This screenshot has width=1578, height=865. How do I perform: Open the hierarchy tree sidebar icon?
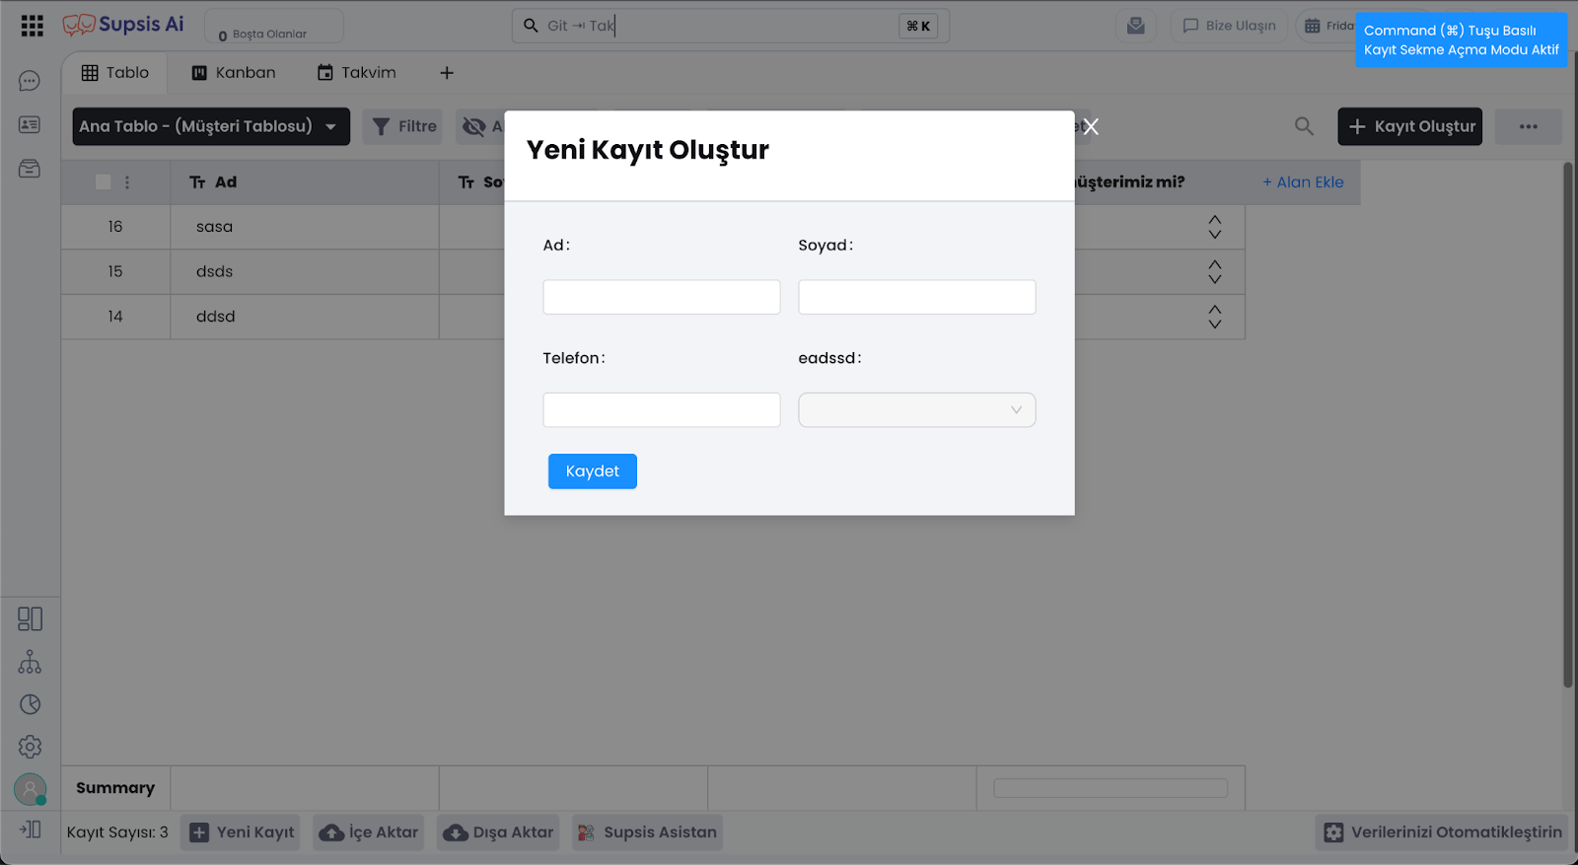tap(30, 662)
